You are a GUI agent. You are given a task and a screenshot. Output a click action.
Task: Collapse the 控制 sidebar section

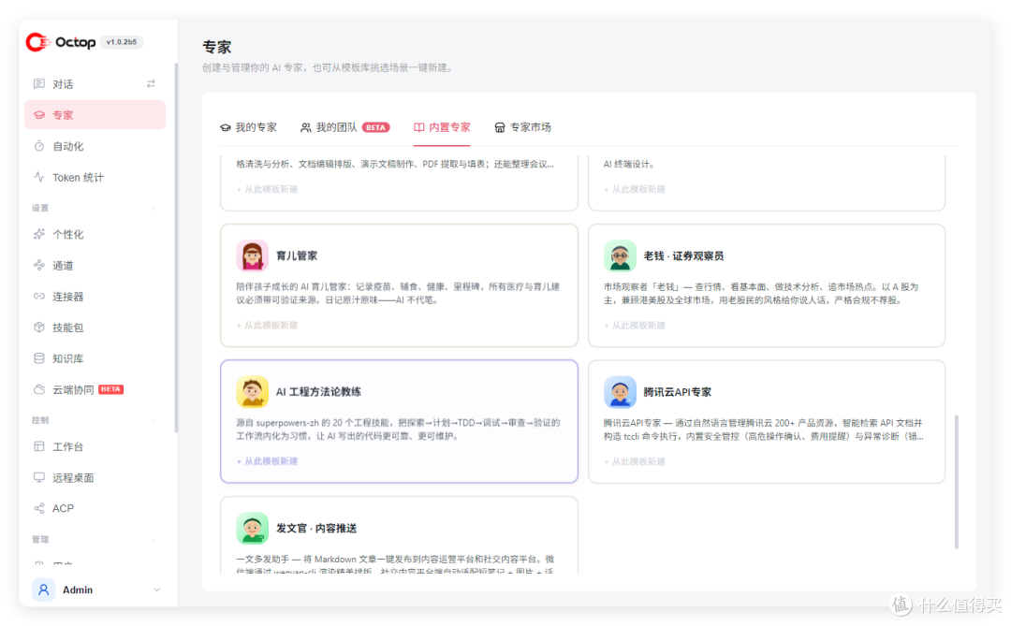click(x=154, y=420)
